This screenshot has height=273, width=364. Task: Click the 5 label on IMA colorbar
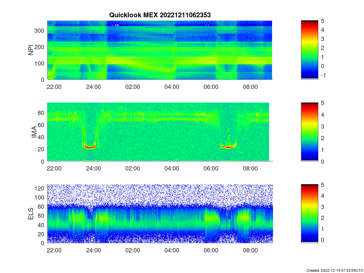click(323, 103)
